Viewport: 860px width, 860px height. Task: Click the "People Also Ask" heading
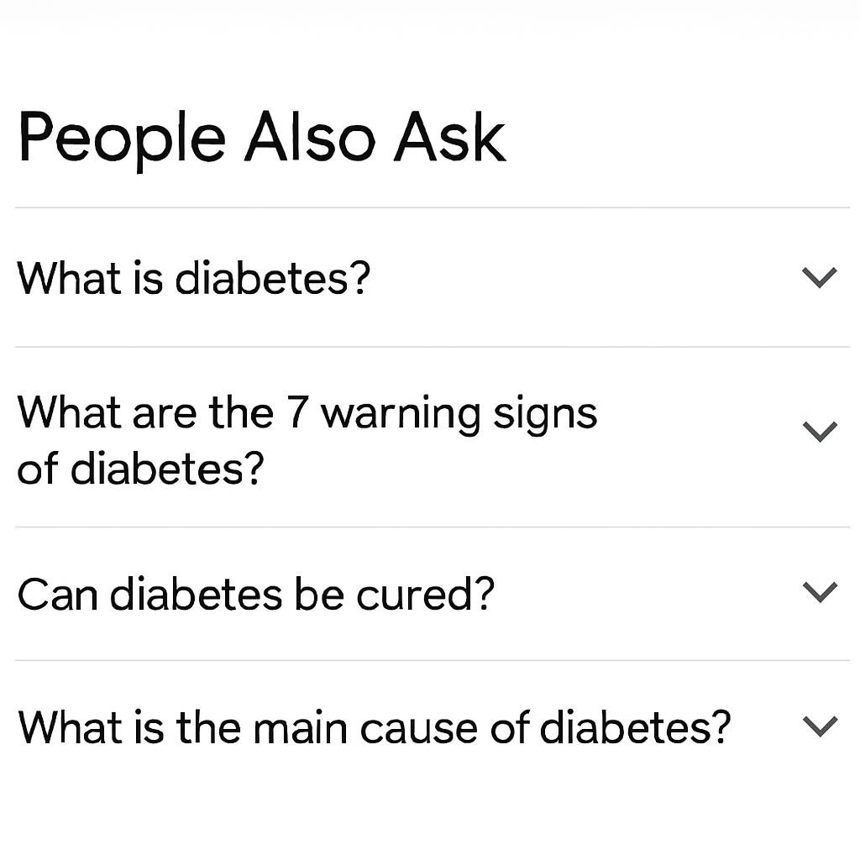point(262,137)
